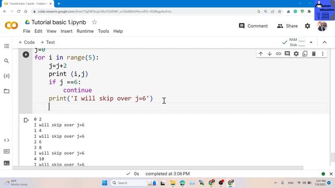The height and width of the screenshot is (188, 335).
Task: Open taskbar clock and date
Action: coord(320,183)
